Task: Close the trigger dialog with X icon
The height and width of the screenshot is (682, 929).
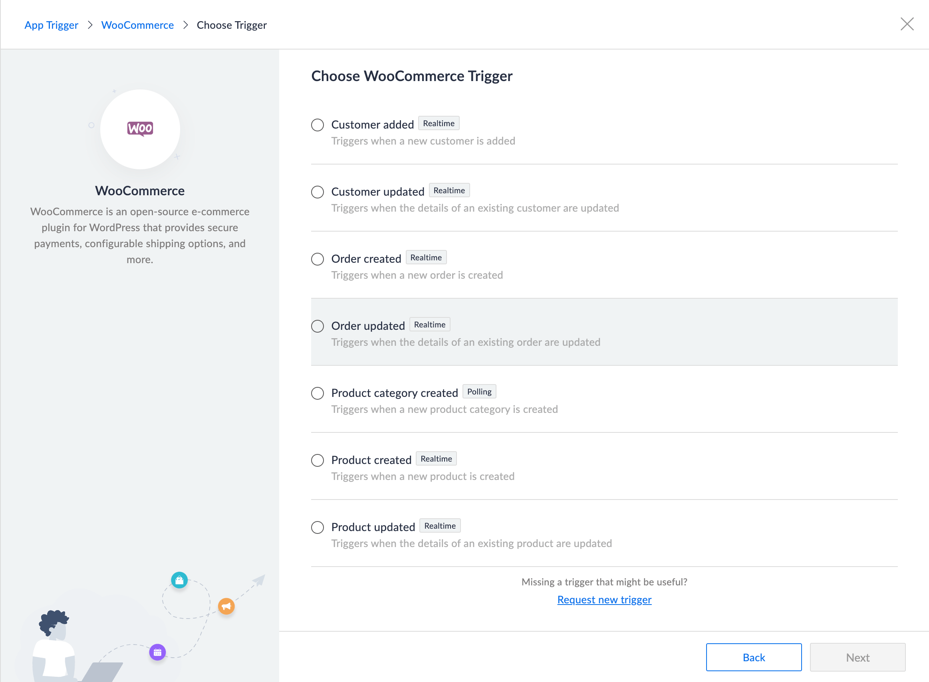Action: pos(907,24)
